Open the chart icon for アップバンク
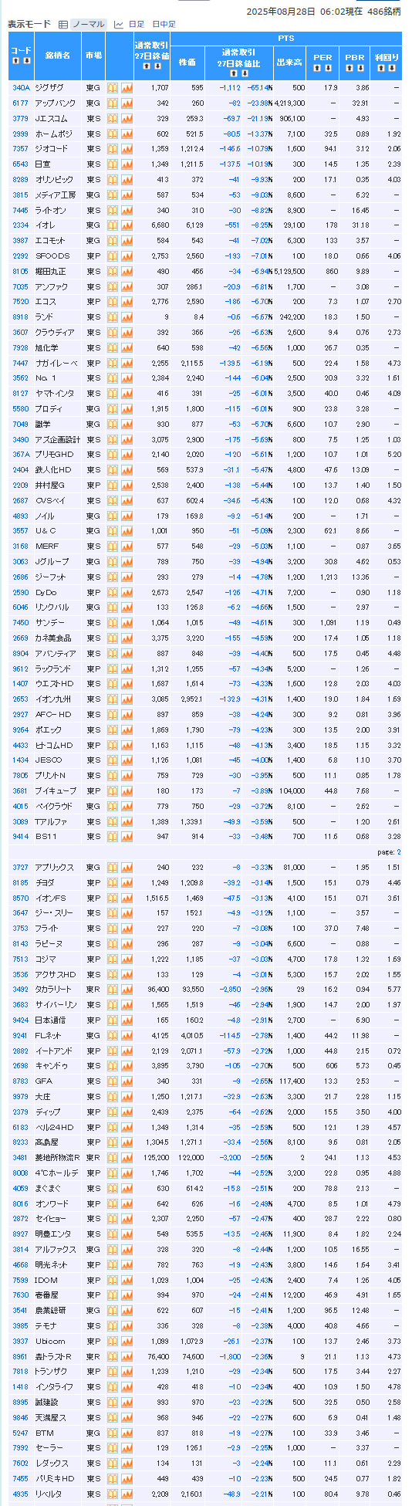 point(127,103)
